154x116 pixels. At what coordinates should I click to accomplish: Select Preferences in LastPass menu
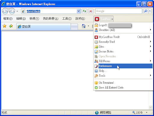(123, 66)
